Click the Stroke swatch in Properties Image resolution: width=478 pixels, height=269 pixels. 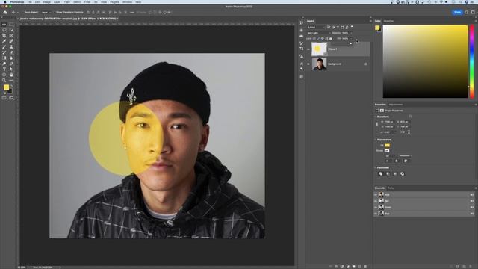pyautogui.click(x=387, y=151)
